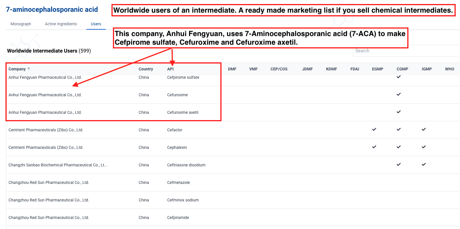Select the 'Ceftriaxone disodium' API cell

pos(186,165)
